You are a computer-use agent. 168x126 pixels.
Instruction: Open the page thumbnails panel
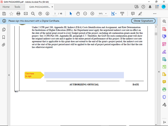[x=4, y=29]
